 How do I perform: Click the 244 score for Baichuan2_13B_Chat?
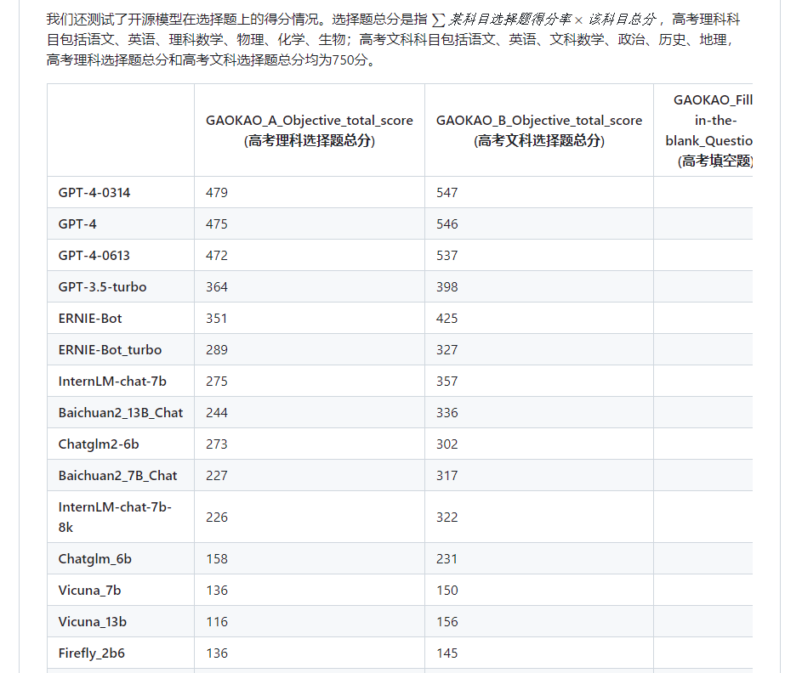pyautogui.click(x=217, y=413)
